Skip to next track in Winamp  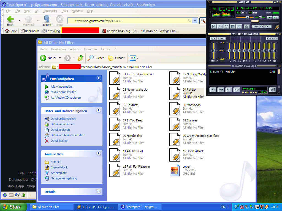[x=239, y=27]
